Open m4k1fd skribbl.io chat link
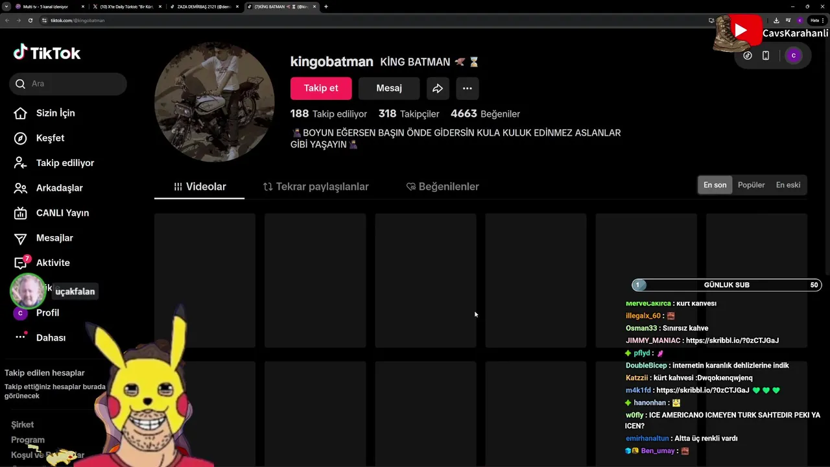 (703, 390)
